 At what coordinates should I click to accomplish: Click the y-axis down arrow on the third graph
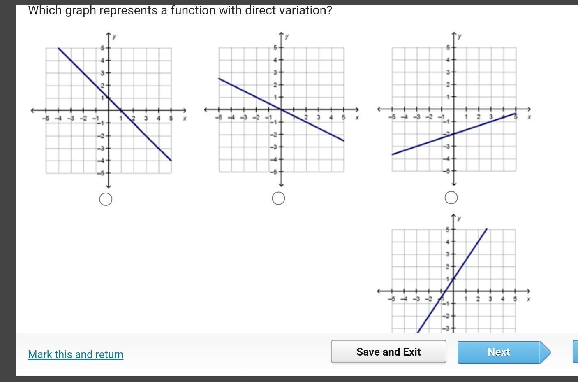pyautogui.click(x=454, y=184)
